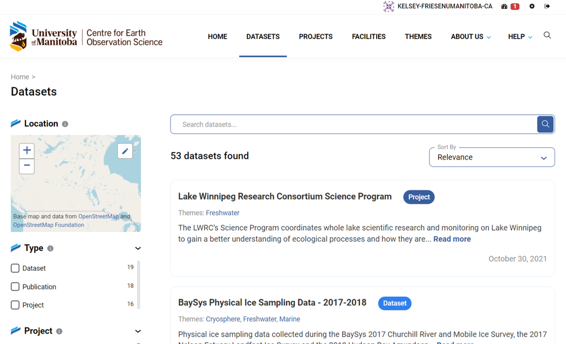Click the Search datasets input field

(x=353, y=125)
